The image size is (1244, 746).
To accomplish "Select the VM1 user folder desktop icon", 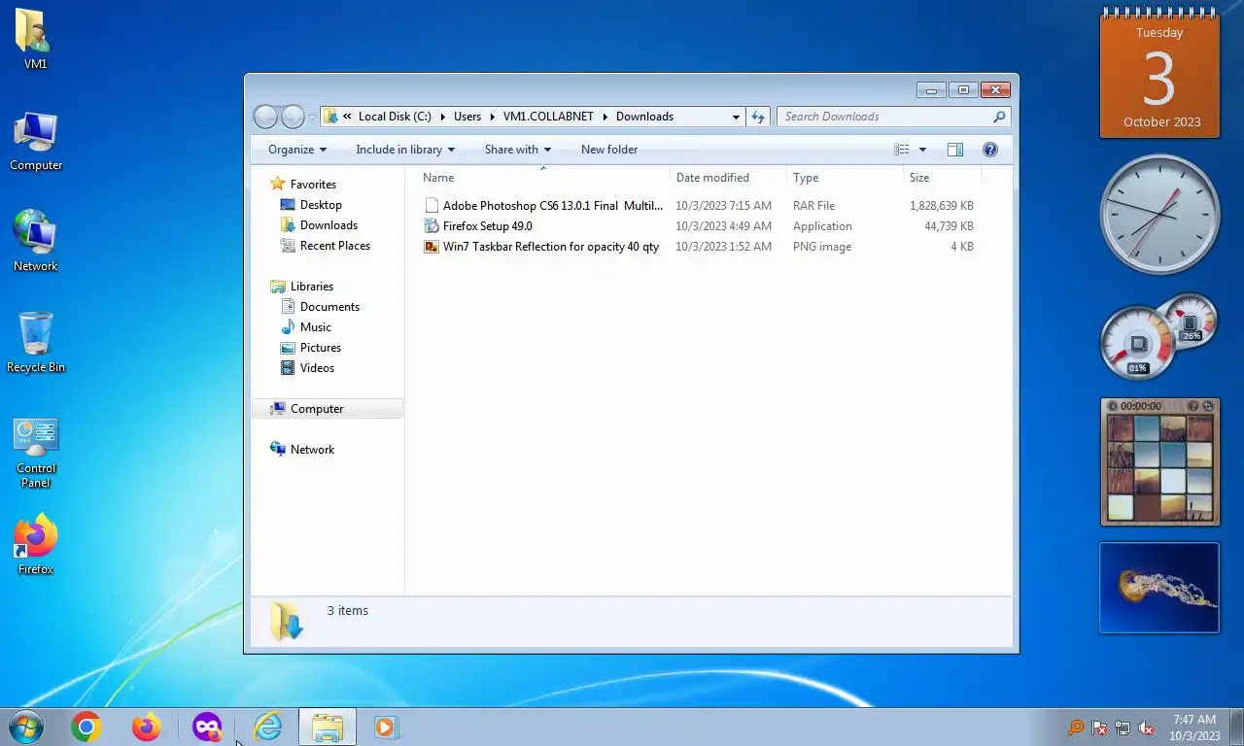I will point(36,40).
